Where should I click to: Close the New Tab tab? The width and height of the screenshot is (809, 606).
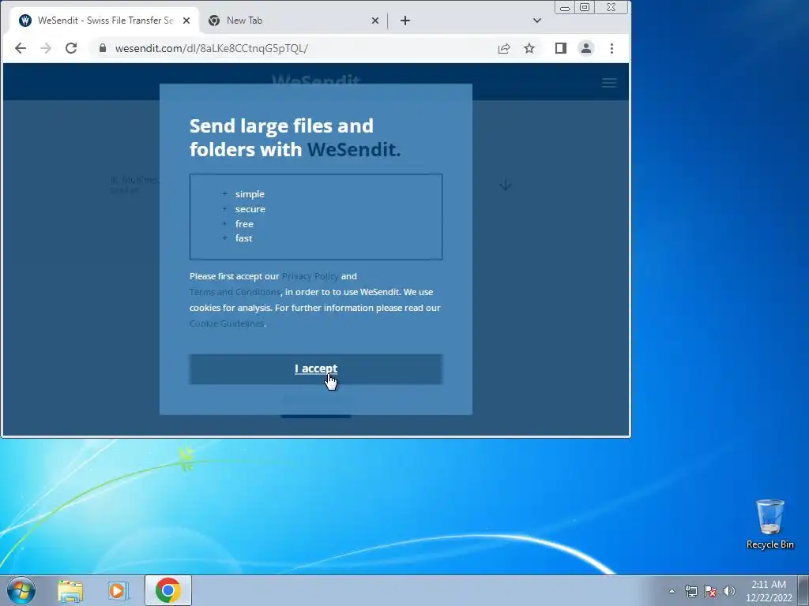[375, 21]
